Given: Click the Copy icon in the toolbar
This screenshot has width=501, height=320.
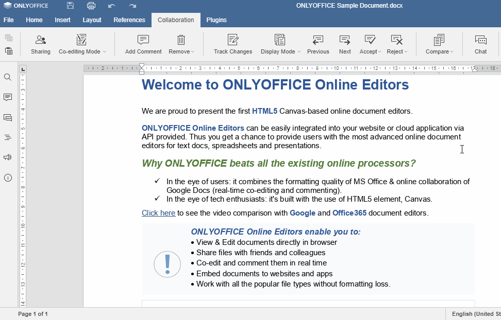Looking at the screenshot, I should coord(9,38).
